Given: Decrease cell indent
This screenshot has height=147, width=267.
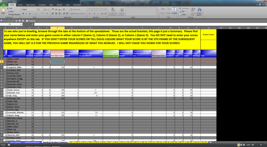Looking at the screenshot, I should pyautogui.click(x=64, y=14).
